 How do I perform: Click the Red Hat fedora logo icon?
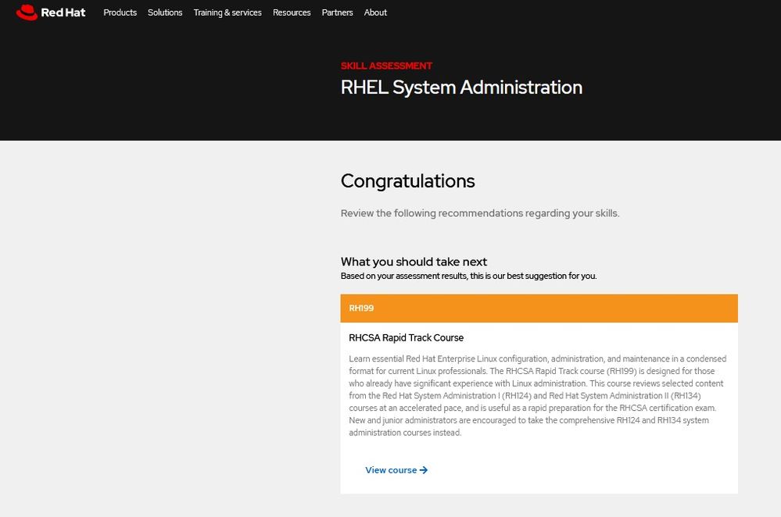tap(27, 12)
